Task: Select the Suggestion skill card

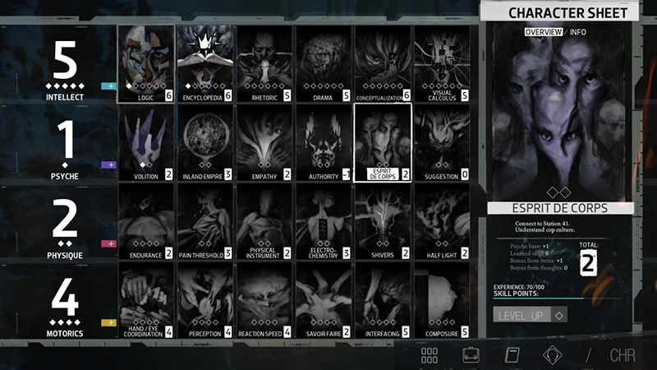Action: tap(442, 143)
